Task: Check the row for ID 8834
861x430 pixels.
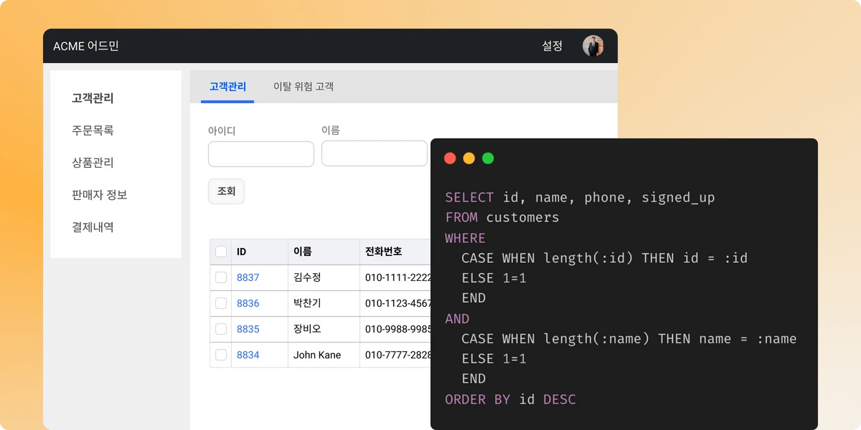Action: click(x=221, y=355)
